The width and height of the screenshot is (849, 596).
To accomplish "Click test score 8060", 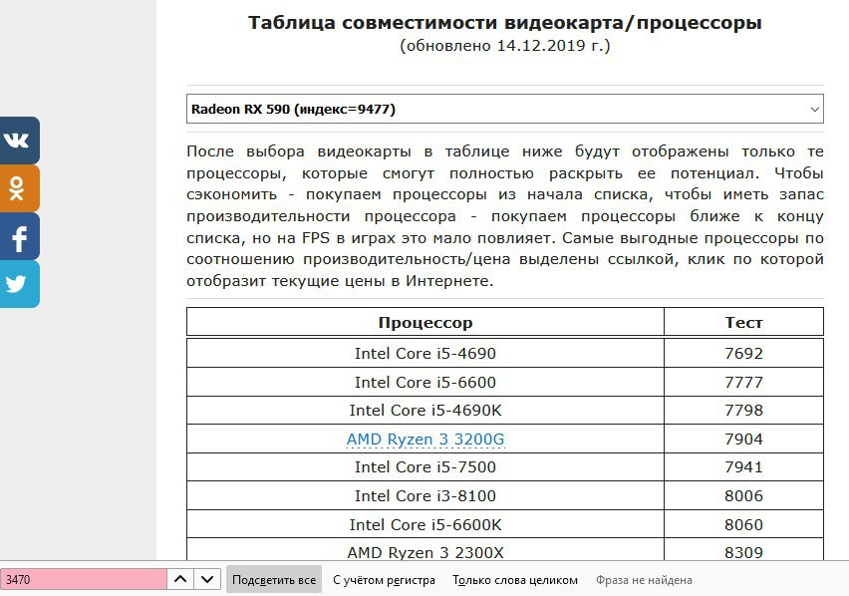I will tap(743, 524).
